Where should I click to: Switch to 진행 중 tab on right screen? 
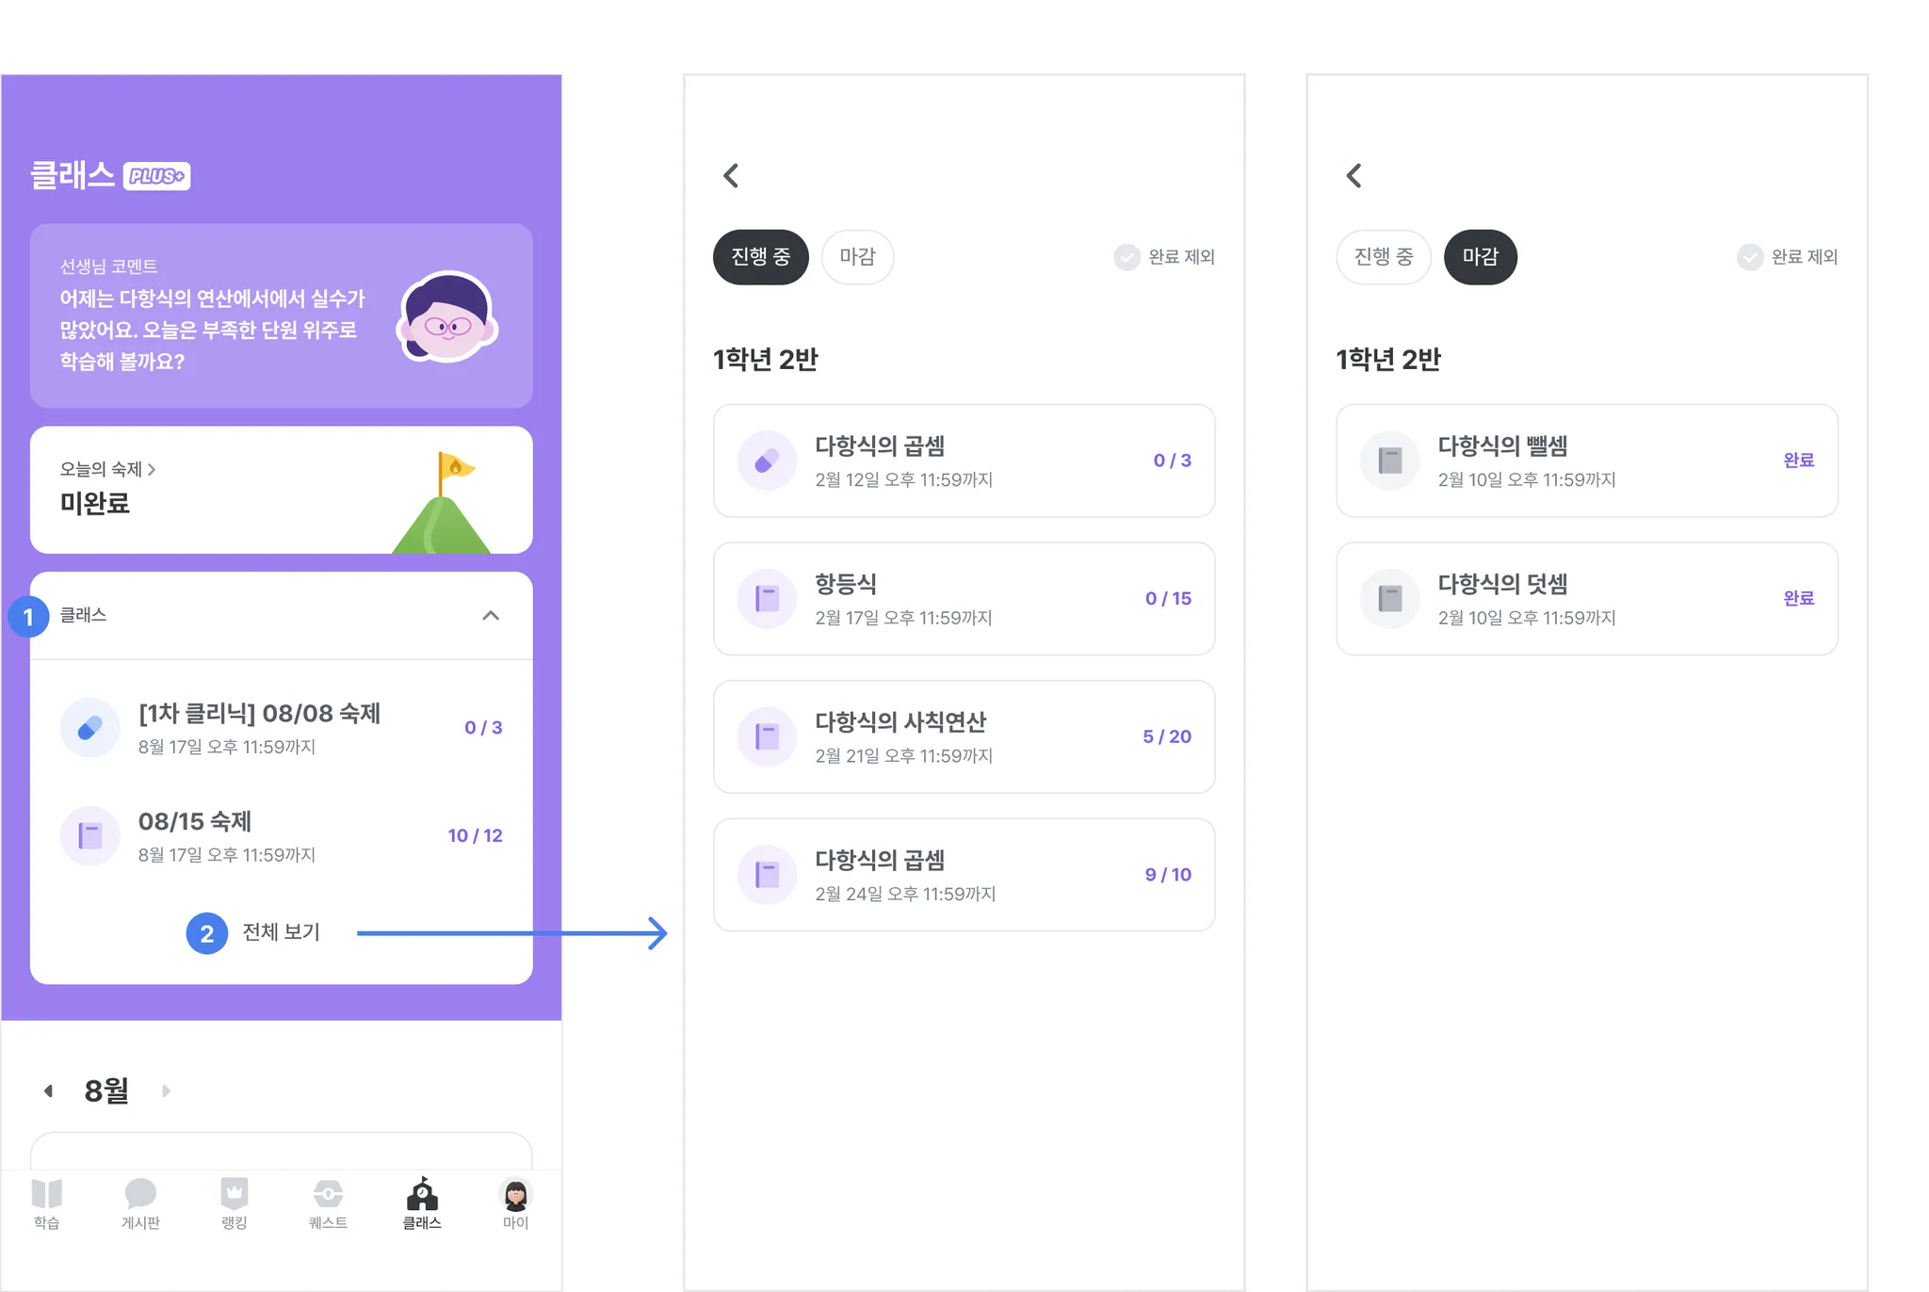click(1383, 257)
